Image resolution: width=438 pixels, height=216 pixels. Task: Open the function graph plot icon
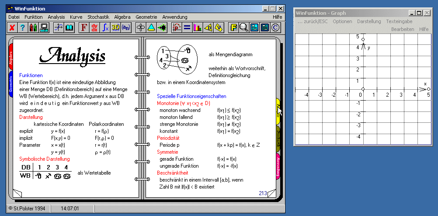[59, 27]
